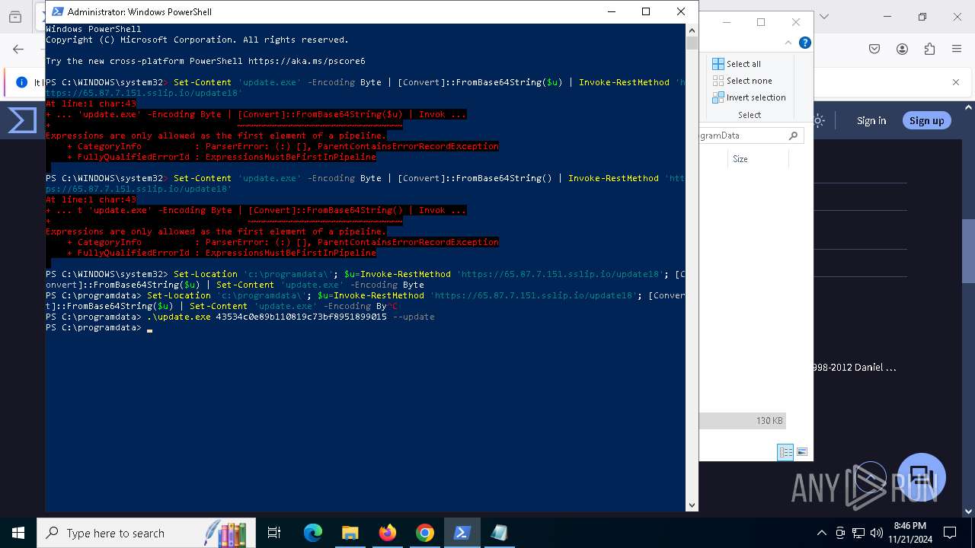The image size is (975, 548).
Task: Toggle the website light theme sun icon
Action: click(x=819, y=120)
